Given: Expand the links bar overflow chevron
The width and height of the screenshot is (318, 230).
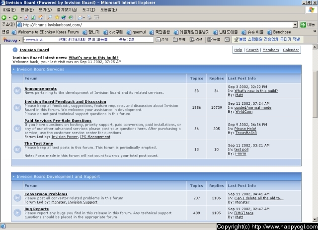Looking at the screenshot, I should [x=315, y=31].
